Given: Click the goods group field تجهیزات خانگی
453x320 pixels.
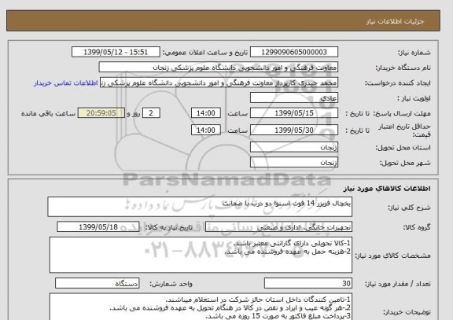Looking at the screenshot, I should tap(278, 227).
